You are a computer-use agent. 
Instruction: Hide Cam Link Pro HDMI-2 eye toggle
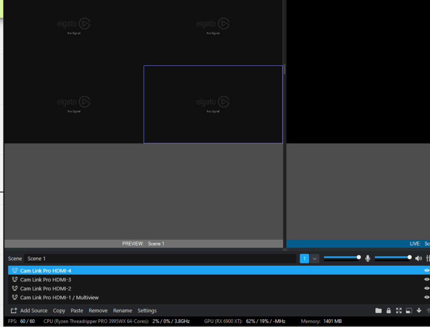tap(427, 288)
